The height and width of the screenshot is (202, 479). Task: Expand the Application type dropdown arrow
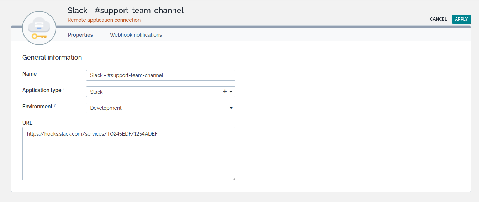(x=231, y=92)
